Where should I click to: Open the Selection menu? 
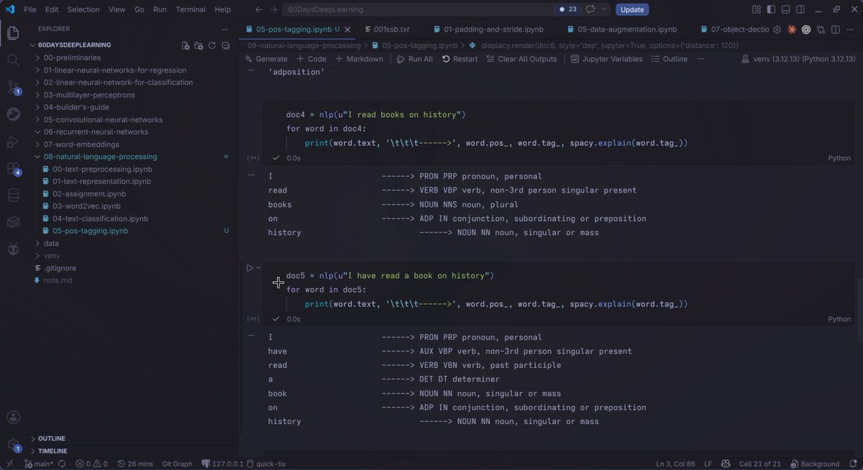[83, 9]
